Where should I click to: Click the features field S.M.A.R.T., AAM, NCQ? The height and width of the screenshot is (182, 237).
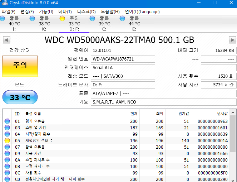click(x=164, y=102)
